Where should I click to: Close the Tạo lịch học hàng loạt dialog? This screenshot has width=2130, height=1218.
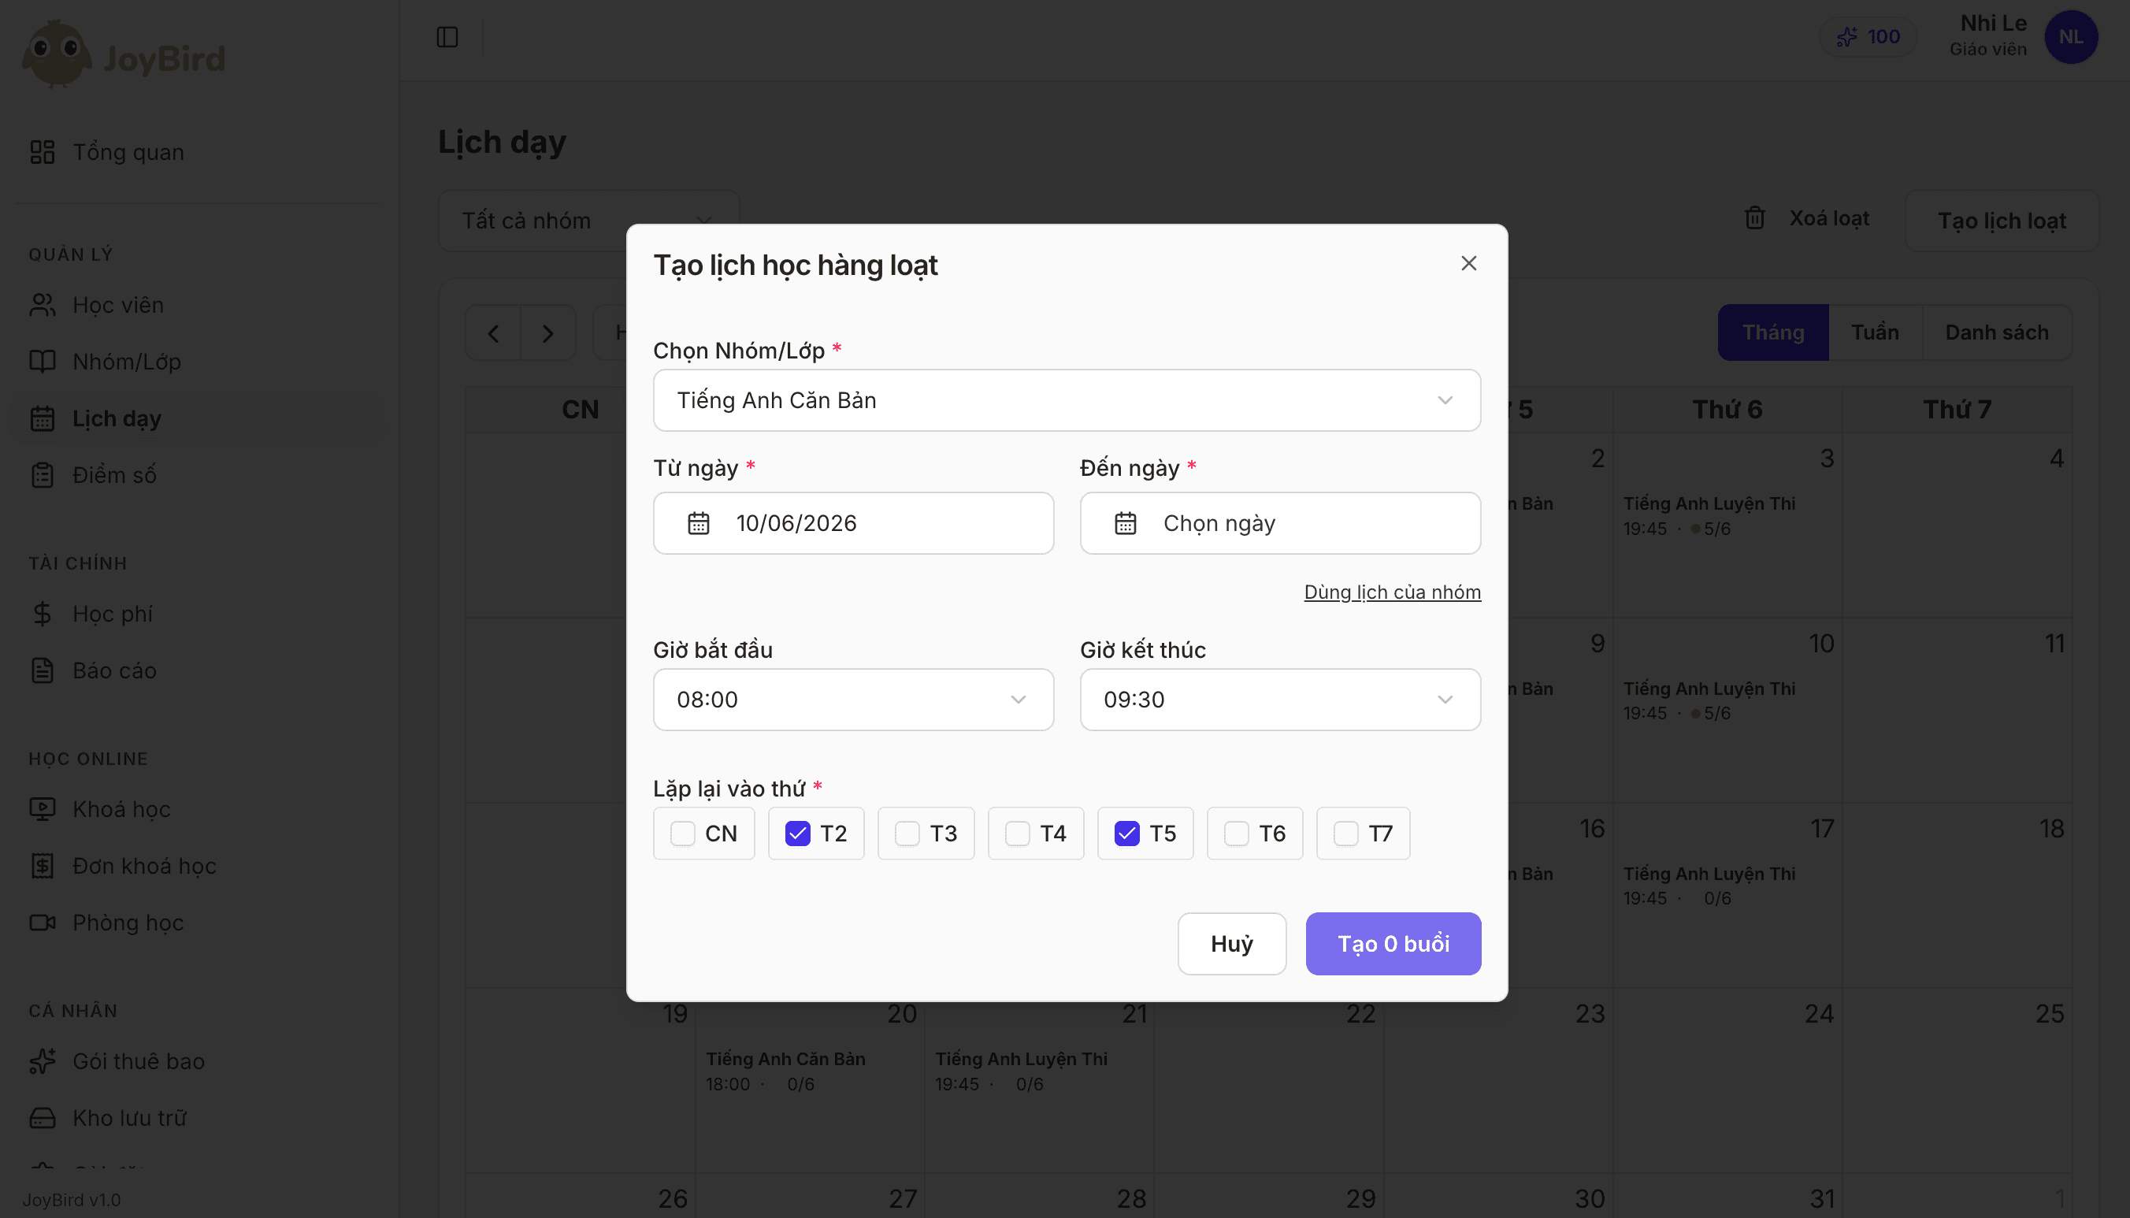(1468, 263)
